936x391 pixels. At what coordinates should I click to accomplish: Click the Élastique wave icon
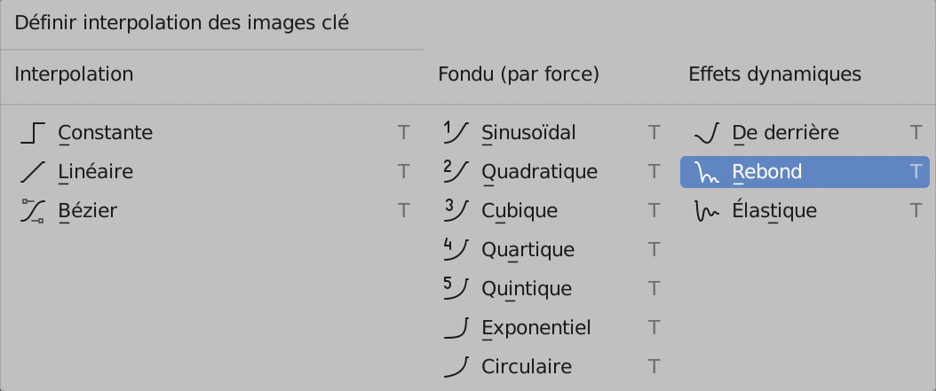click(x=706, y=211)
